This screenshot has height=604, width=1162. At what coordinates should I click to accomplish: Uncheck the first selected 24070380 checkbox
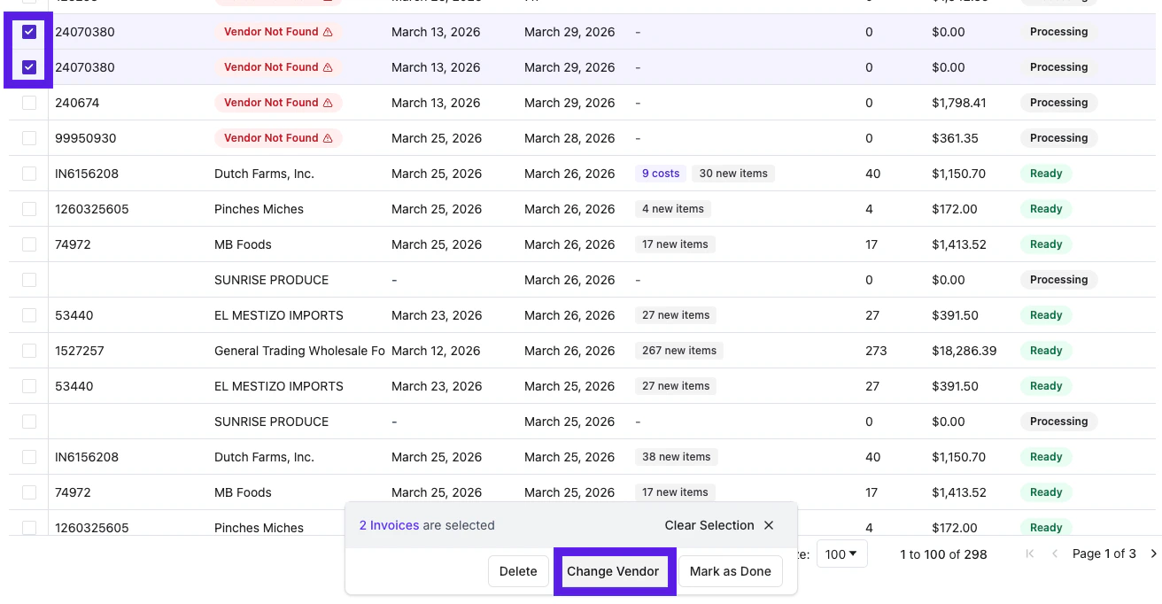[x=29, y=31]
